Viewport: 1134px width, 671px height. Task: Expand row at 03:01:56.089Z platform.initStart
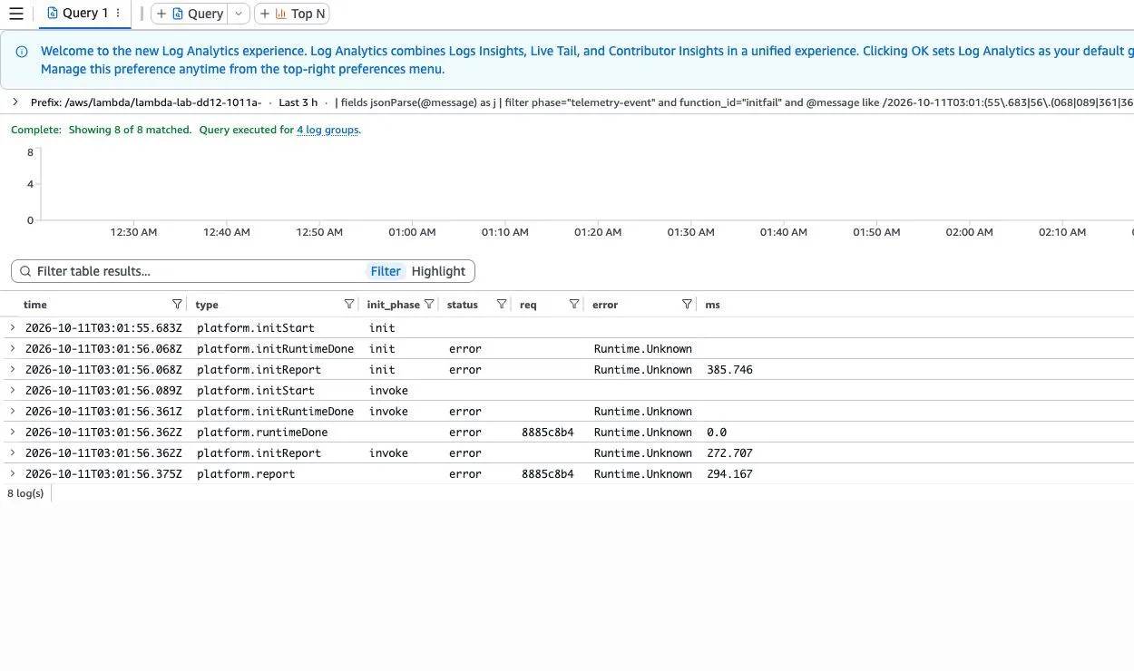tap(13, 390)
